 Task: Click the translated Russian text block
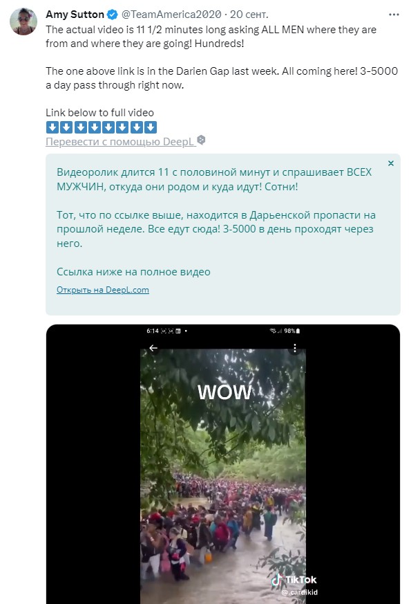point(216,222)
